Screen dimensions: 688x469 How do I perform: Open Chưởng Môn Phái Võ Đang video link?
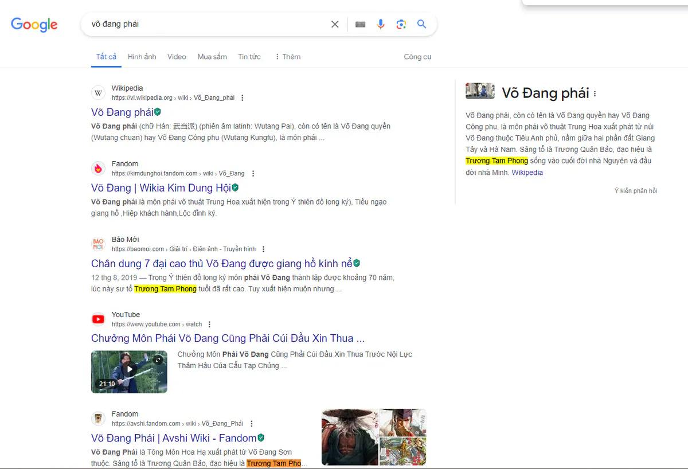coord(228,338)
